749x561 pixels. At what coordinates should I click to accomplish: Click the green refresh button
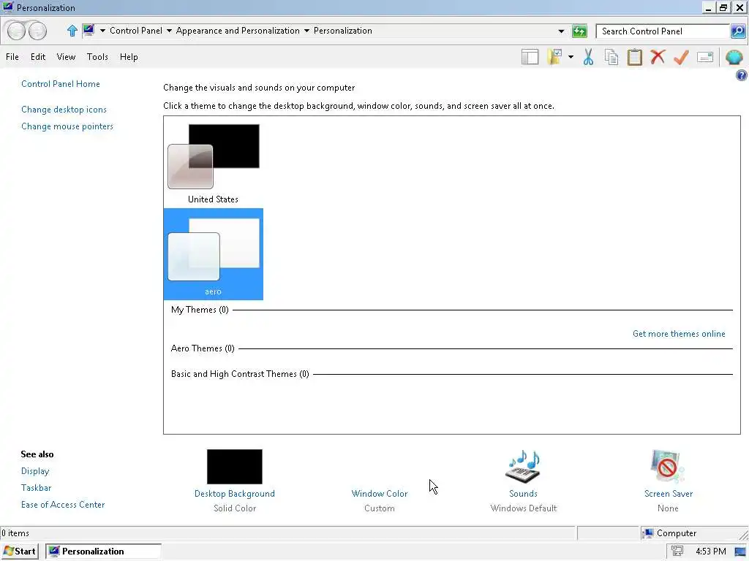pos(579,31)
